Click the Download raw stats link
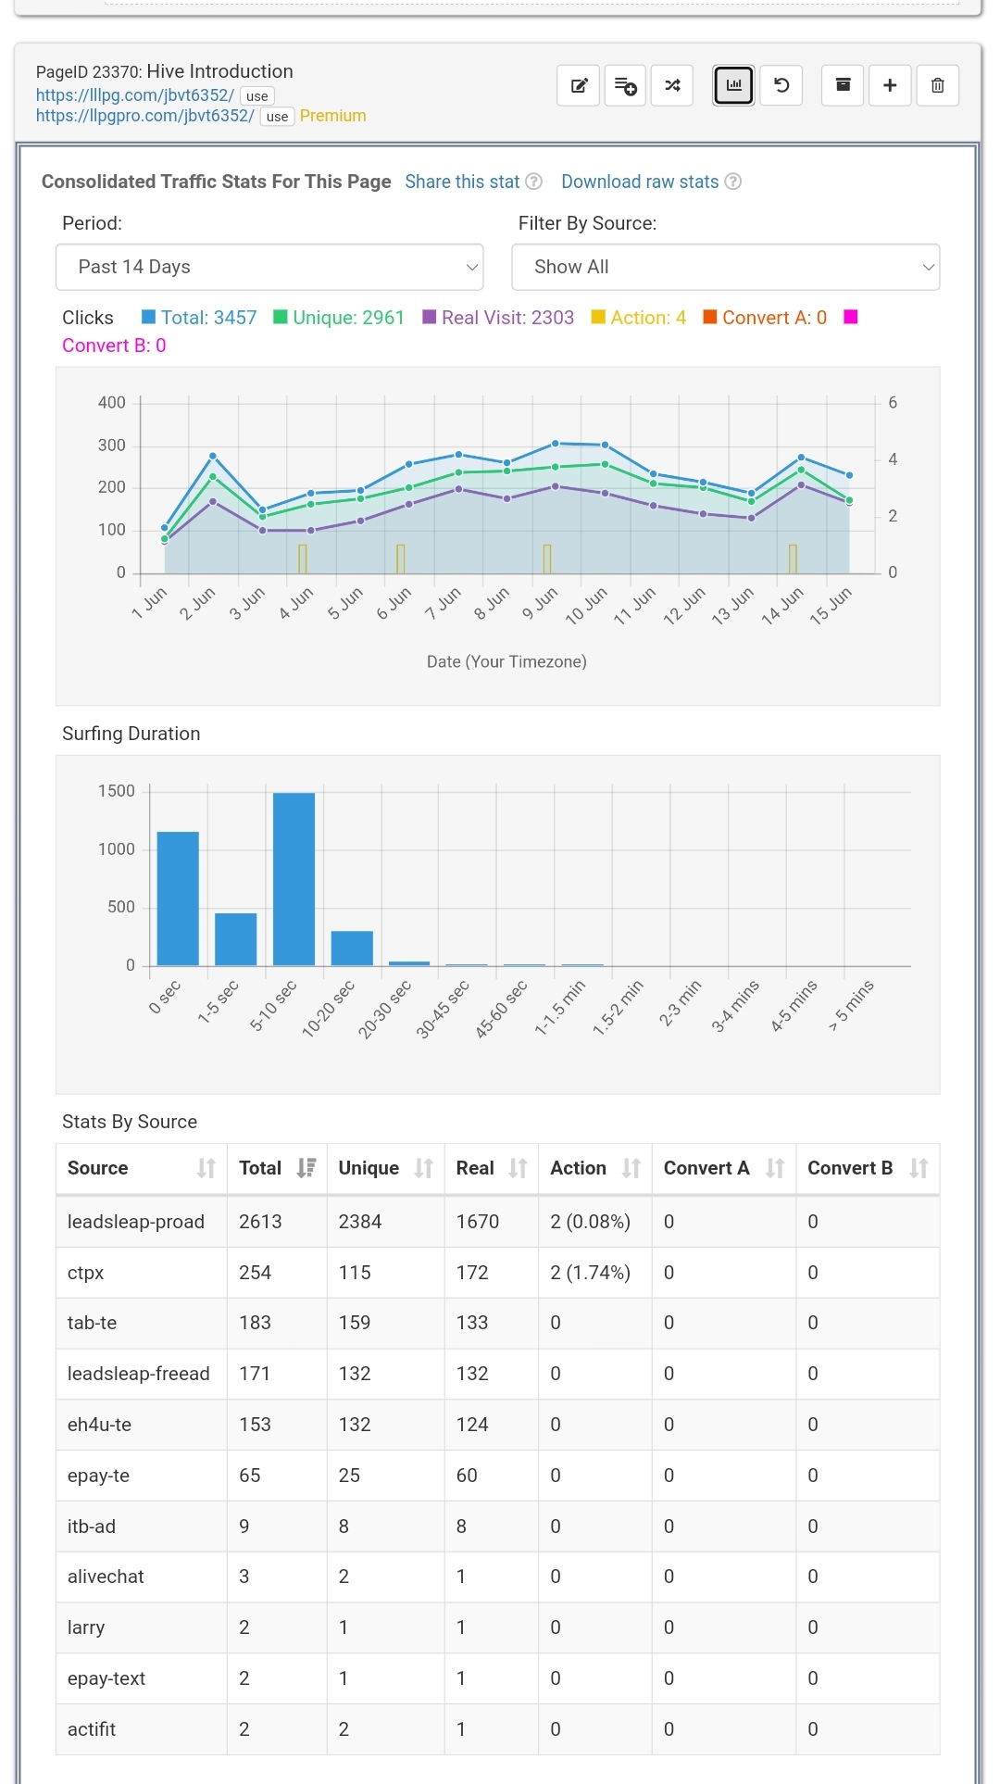Screen dimensions: 1000x1784 [640, 182]
